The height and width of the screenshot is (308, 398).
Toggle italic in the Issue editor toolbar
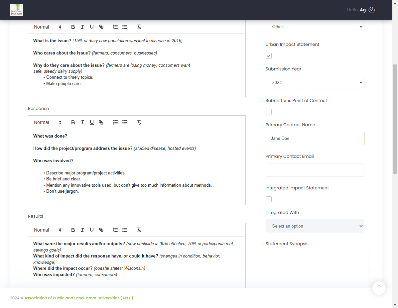[x=82, y=27]
